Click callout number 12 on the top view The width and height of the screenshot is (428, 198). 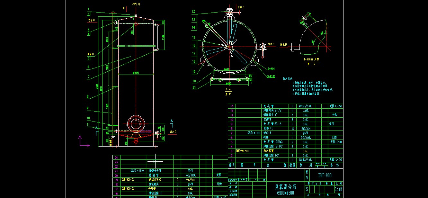click(x=193, y=12)
